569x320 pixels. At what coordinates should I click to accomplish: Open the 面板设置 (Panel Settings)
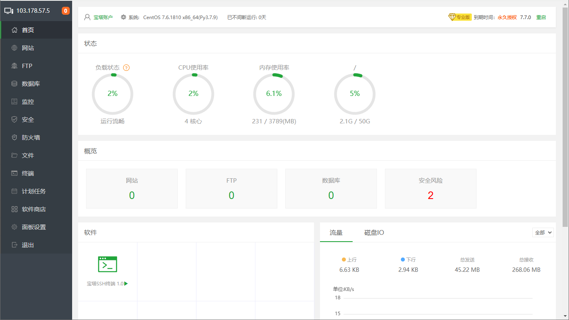pos(33,226)
